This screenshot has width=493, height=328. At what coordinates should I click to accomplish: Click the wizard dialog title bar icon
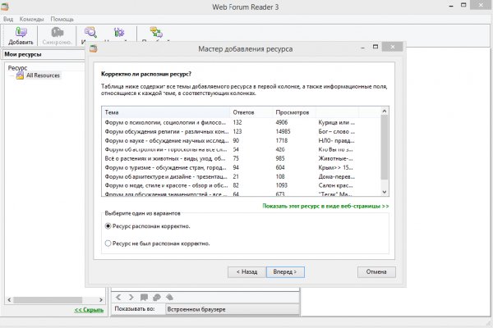pos(94,48)
